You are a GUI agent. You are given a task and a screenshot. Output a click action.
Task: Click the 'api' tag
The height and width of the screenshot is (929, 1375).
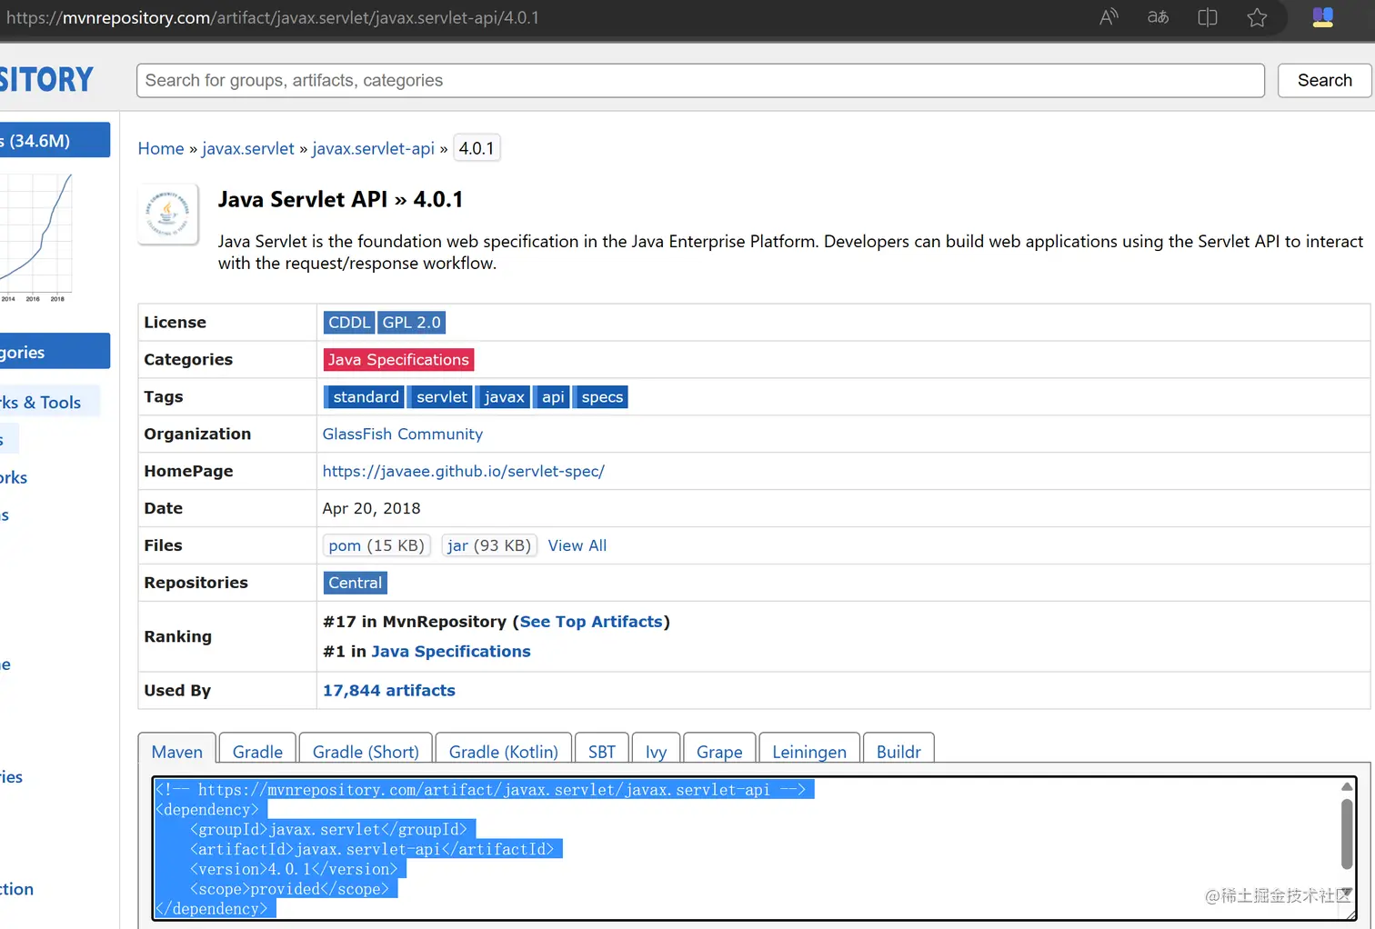pos(553,397)
